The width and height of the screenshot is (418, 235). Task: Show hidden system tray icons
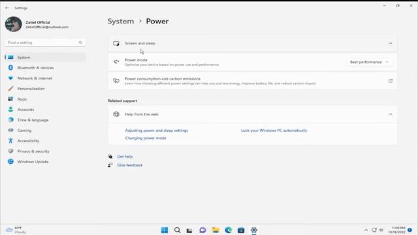point(366,230)
